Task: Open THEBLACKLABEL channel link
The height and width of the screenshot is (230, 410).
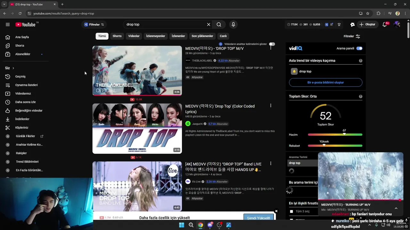Action: pyautogui.click(x=202, y=61)
